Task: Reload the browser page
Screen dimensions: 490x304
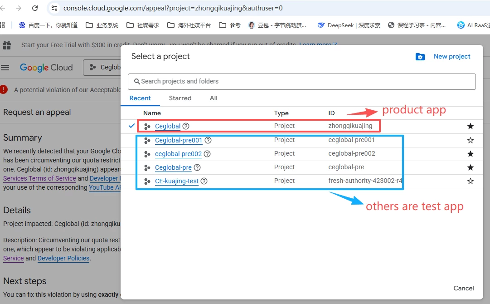Action: (35, 8)
